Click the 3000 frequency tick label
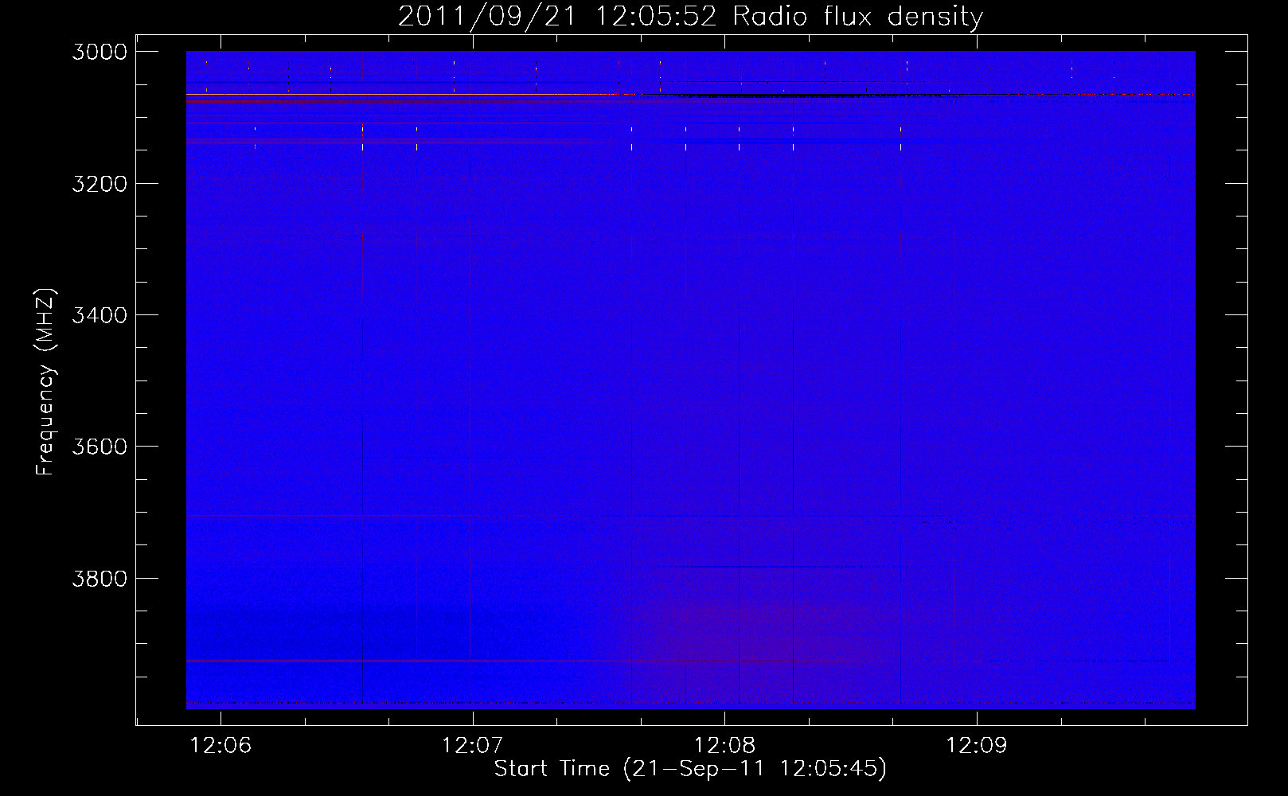 pos(100,52)
